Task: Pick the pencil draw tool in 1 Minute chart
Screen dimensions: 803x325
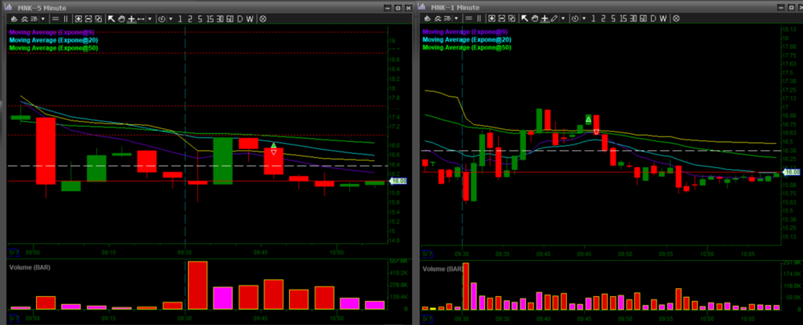Action: (552, 18)
